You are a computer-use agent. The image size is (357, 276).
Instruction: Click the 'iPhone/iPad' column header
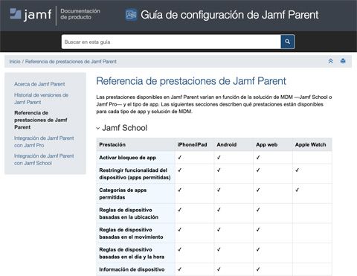192,144
